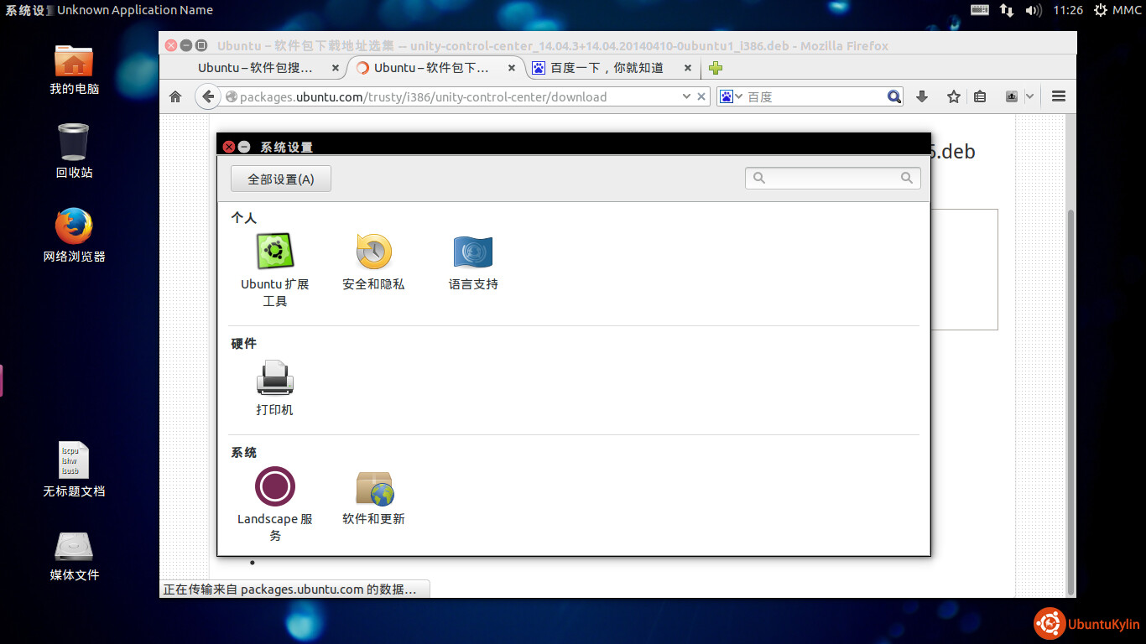Open Firefox downloads arrow icon
Screen dimensions: 1146x644
(921, 96)
